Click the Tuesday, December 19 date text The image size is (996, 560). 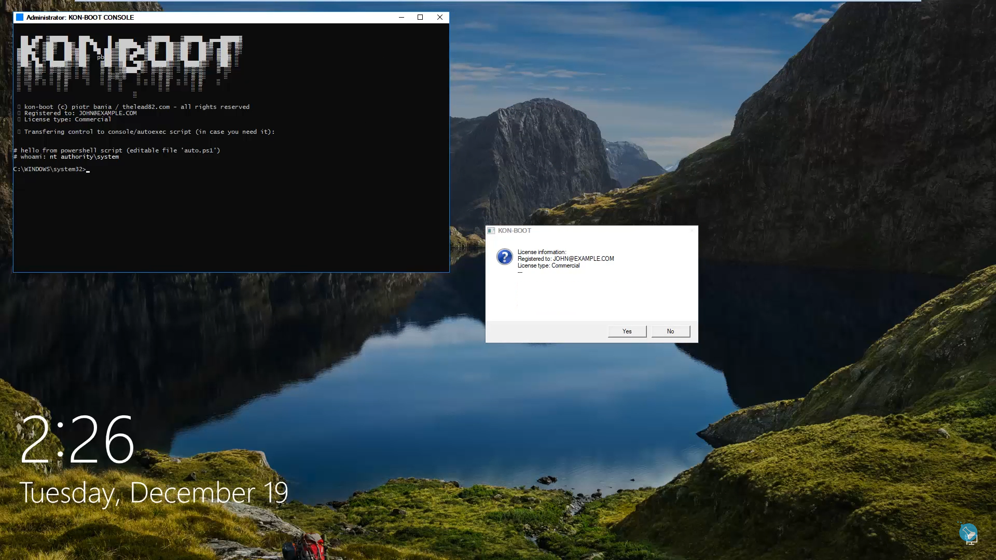154,493
